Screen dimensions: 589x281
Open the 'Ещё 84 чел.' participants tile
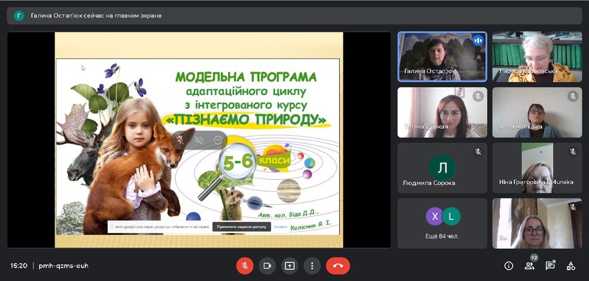(442, 223)
